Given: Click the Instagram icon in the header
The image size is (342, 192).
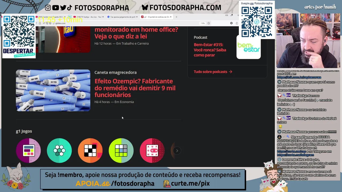Looking at the screenshot, I should pyautogui.click(x=48, y=8).
